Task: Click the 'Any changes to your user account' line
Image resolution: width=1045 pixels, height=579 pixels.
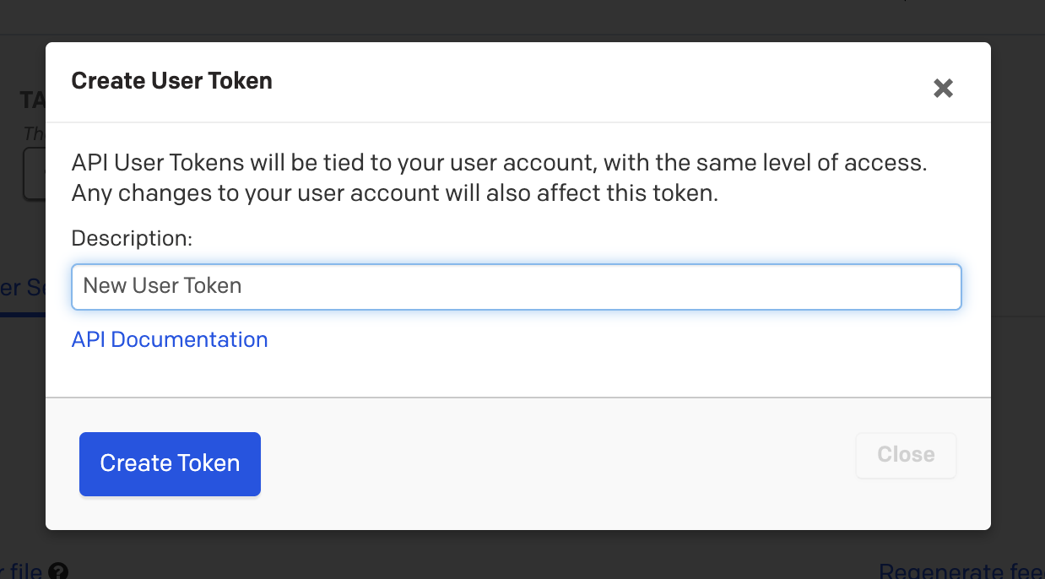Action: (394, 193)
